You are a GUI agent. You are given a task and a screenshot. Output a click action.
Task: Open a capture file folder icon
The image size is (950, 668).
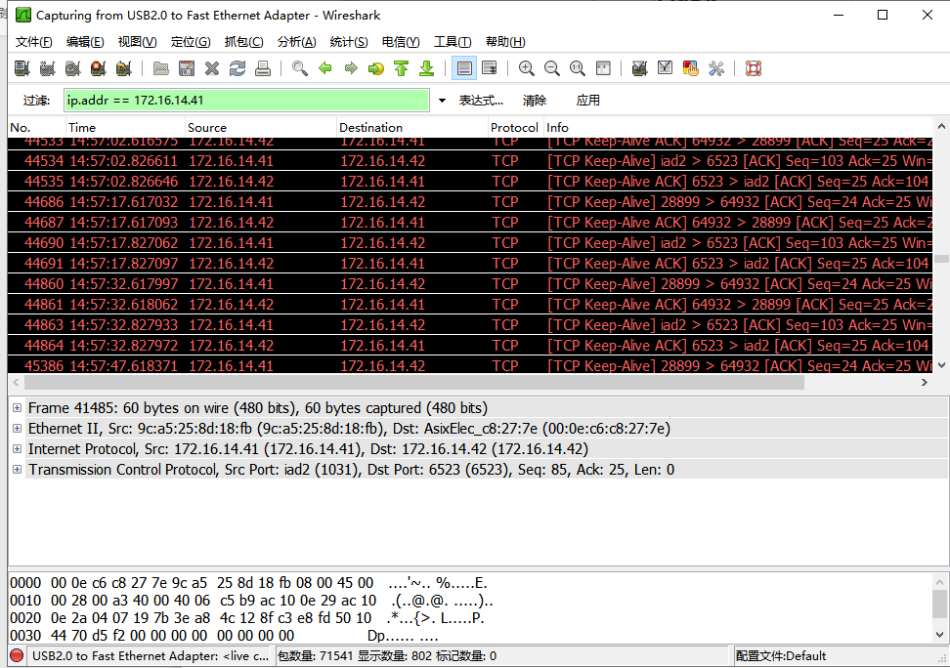160,68
